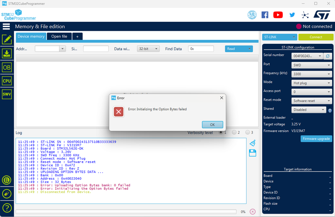Expand the Data width 32-bit dropdown
The height and width of the screenshot is (217, 335).
[148, 48]
